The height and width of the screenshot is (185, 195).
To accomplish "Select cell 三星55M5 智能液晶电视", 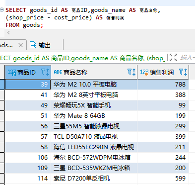I will coord(94,126).
